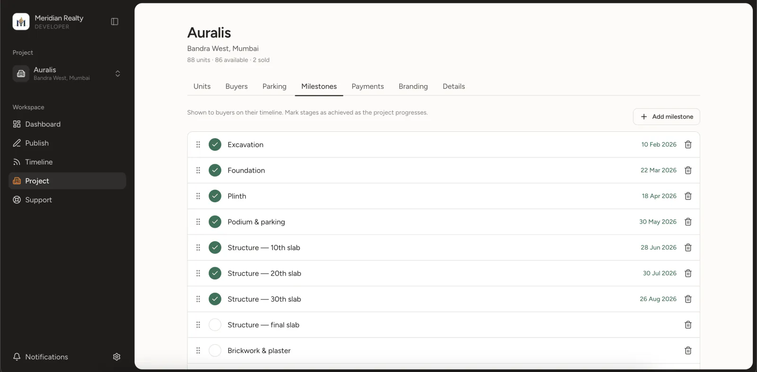Delete the Excavation milestone
The width and height of the screenshot is (757, 372).
(x=688, y=145)
